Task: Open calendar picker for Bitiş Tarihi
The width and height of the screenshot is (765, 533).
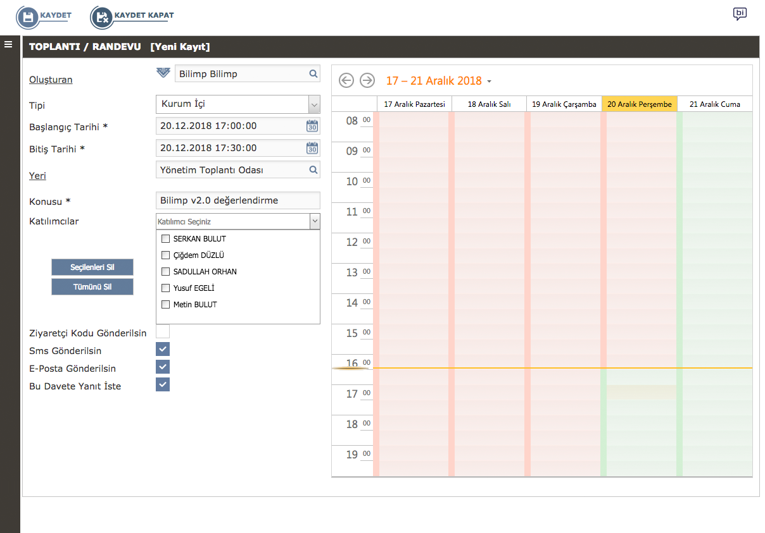Action: point(312,148)
